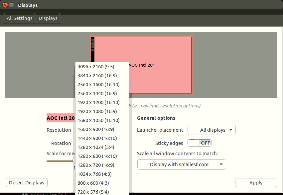Open Launcher placement All displays dropdown
The height and width of the screenshot is (195, 283).
(212, 130)
